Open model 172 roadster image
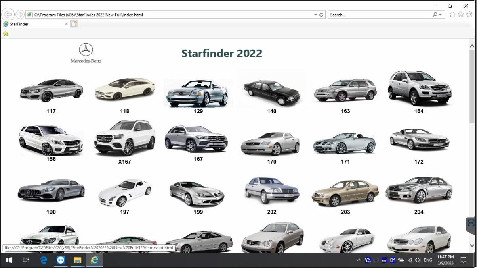This screenshot has width=477, height=268. [419, 139]
